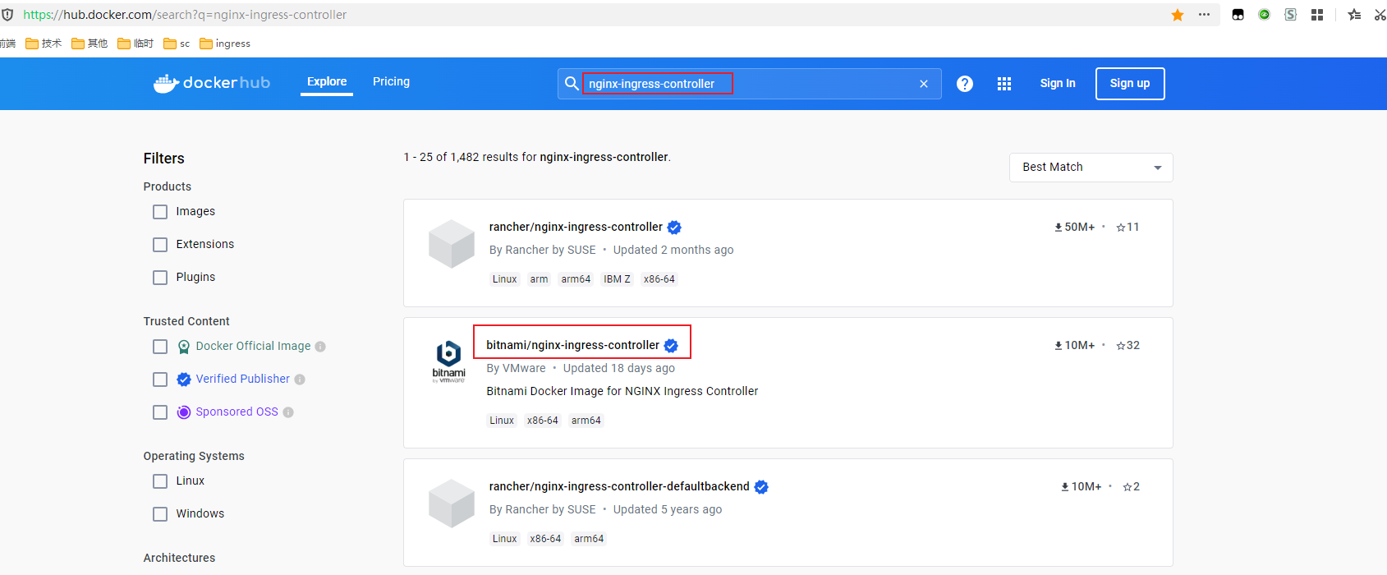Enable the Plugins filter checkbox
This screenshot has width=1387, height=575.
[160, 278]
